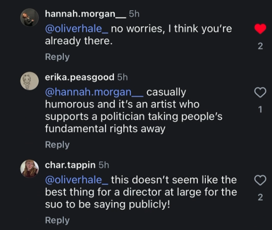Unlike hannah.morgan__'s comment with red heart

click(260, 29)
